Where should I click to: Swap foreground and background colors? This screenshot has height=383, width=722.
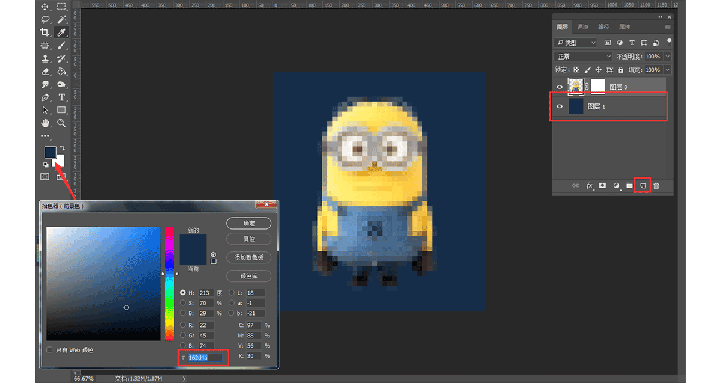click(x=63, y=148)
